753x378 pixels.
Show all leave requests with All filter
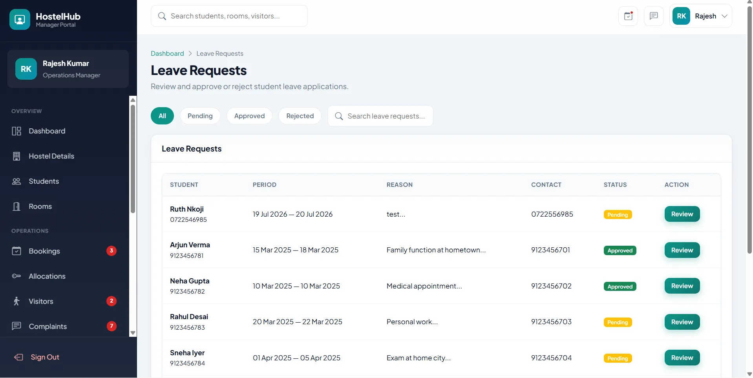click(162, 116)
